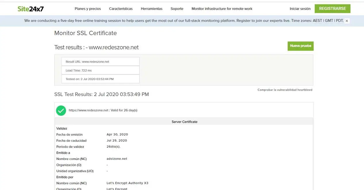Select the AEST time zone link
Viewport: 364px width, 190px height.
[x=317, y=21]
